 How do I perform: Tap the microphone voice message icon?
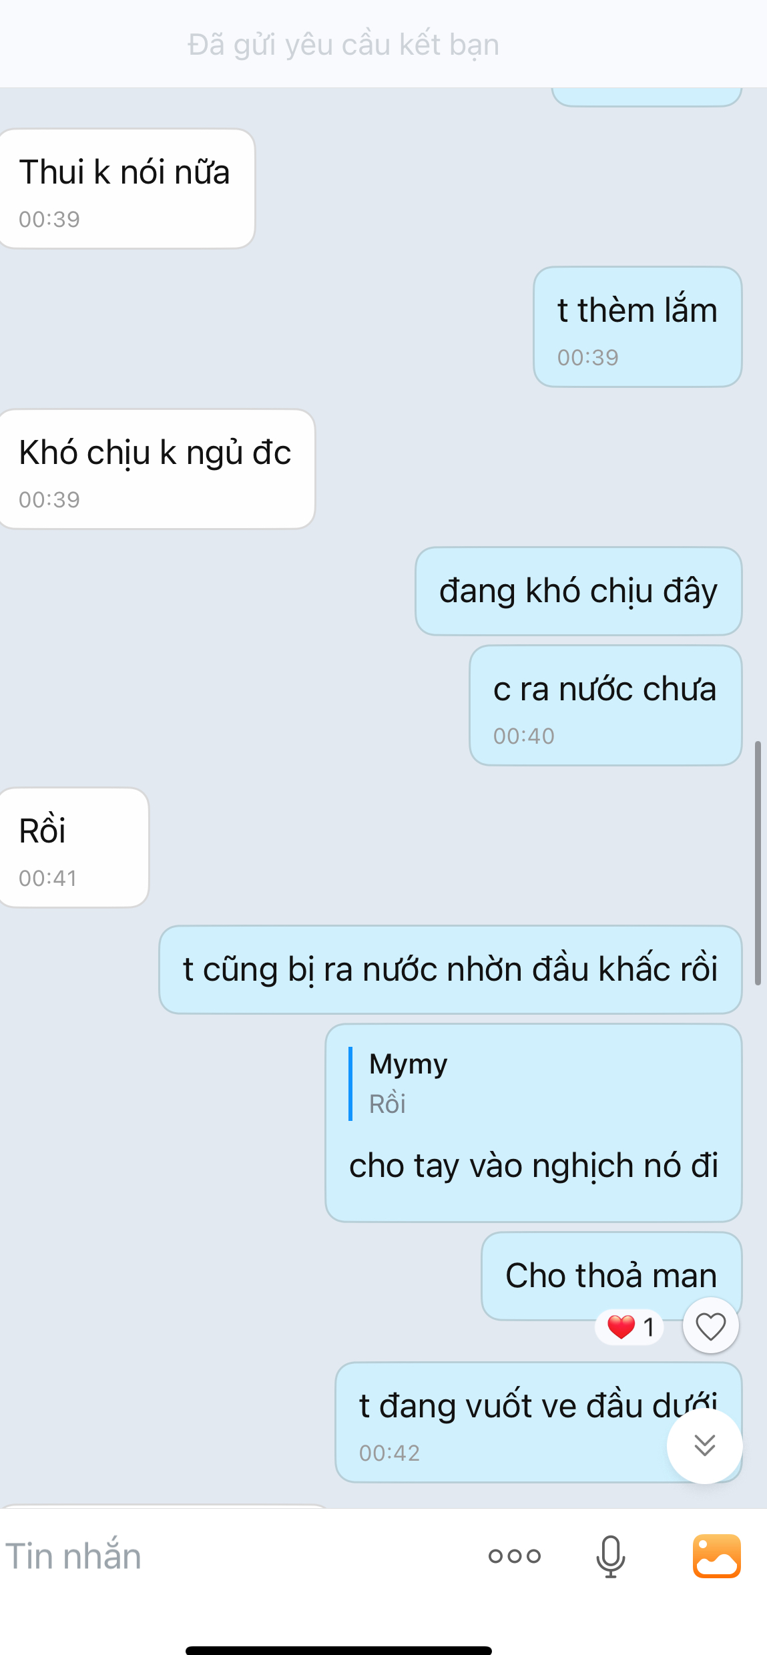[x=610, y=1556]
